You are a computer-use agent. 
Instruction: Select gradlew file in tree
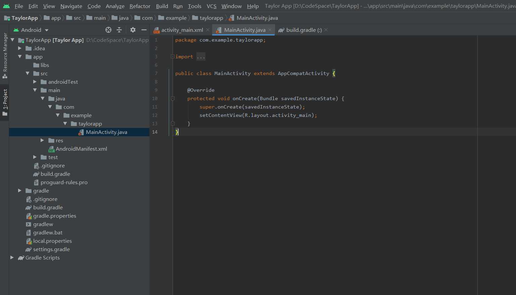coord(40,224)
